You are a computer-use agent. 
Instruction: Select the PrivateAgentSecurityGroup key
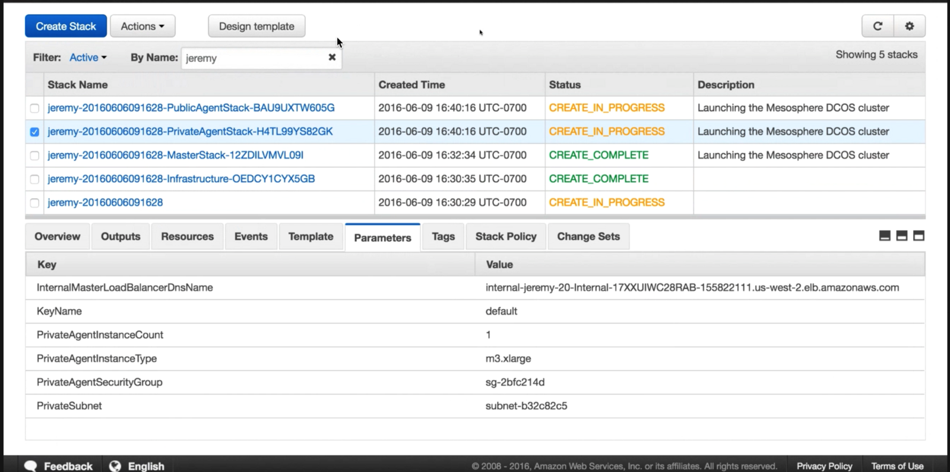tap(99, 382)
